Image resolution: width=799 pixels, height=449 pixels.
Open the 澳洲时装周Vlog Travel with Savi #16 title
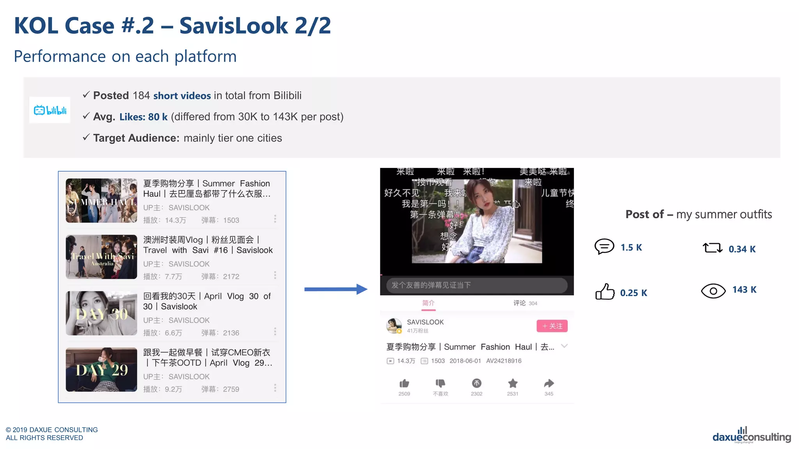pos(208,245)
